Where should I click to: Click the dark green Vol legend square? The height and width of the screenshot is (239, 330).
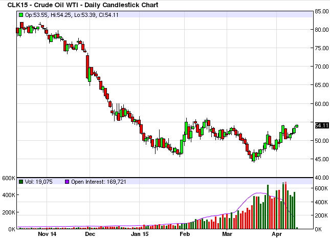click(x=21, y=182)
